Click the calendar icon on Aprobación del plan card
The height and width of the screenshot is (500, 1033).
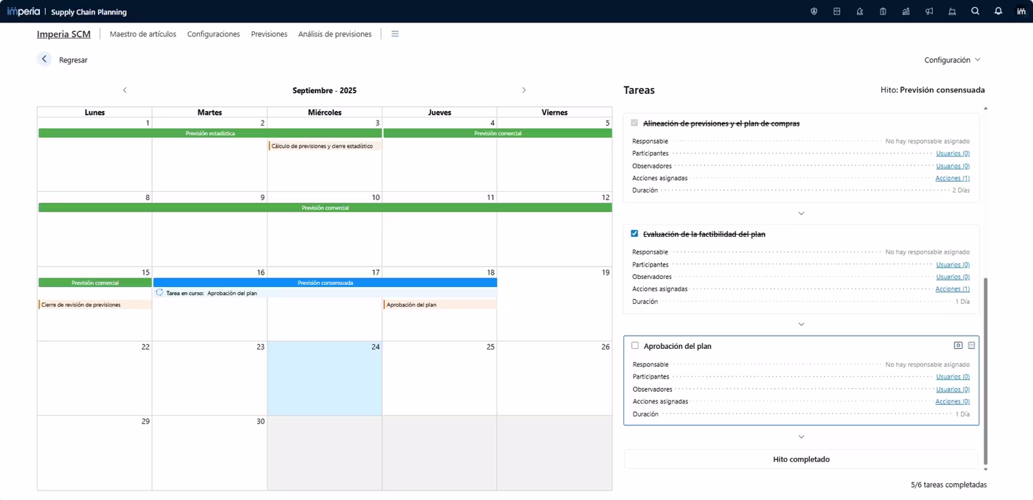point(971,345)
